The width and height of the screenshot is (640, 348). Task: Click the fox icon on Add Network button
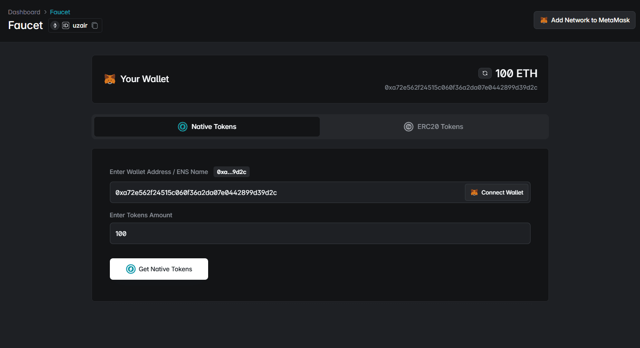point(544,20)
